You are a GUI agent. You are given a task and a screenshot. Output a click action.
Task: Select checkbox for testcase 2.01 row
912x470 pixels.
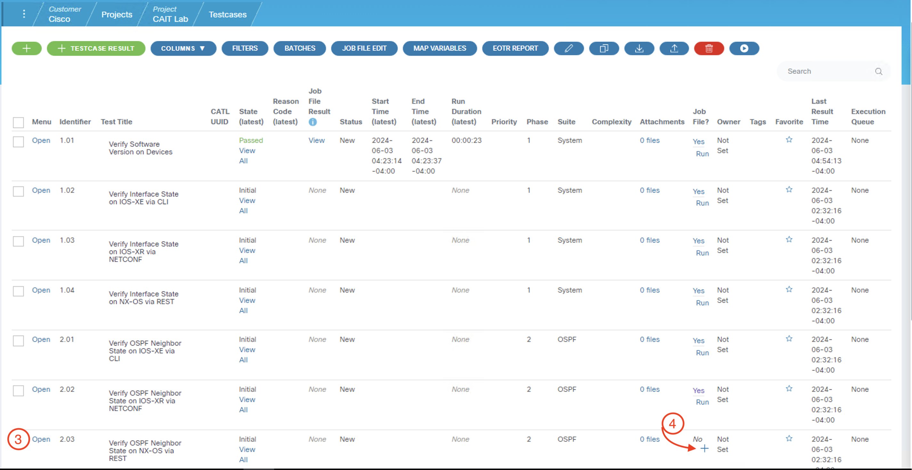click(x=18, y=341)
